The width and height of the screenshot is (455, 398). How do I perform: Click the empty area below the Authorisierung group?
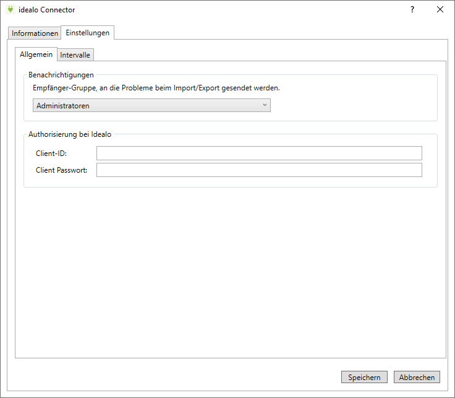pyautogui.click(x=230, y=272)
